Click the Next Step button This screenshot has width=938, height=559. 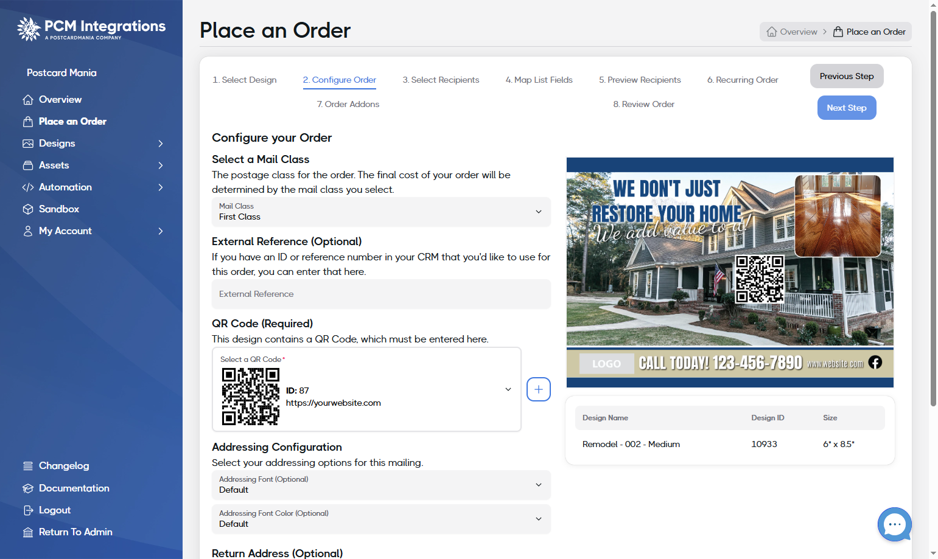pyautogui.click(x=847, y=108)
